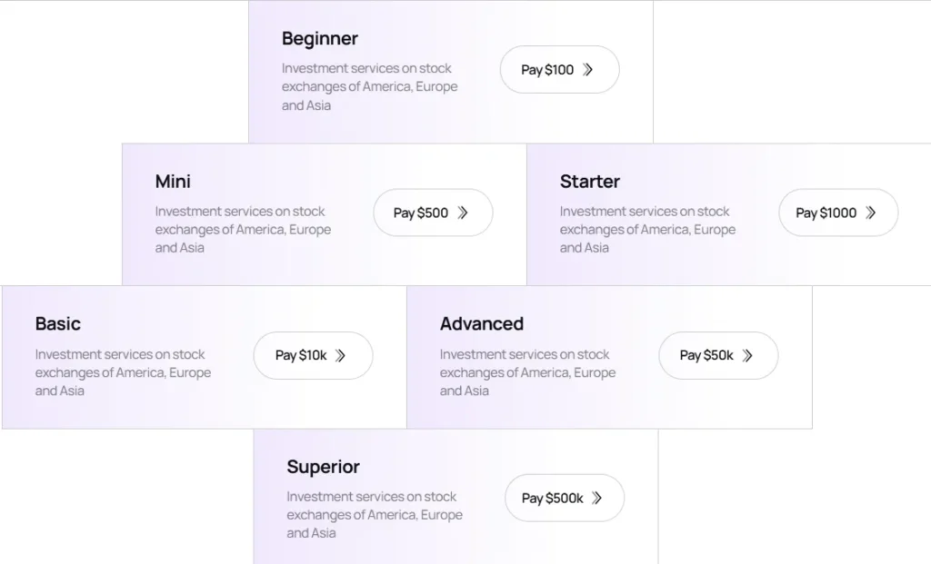The image size is (931, 564).
Task: Click the Pay $100 button
Action: click(x=558, y=70)
